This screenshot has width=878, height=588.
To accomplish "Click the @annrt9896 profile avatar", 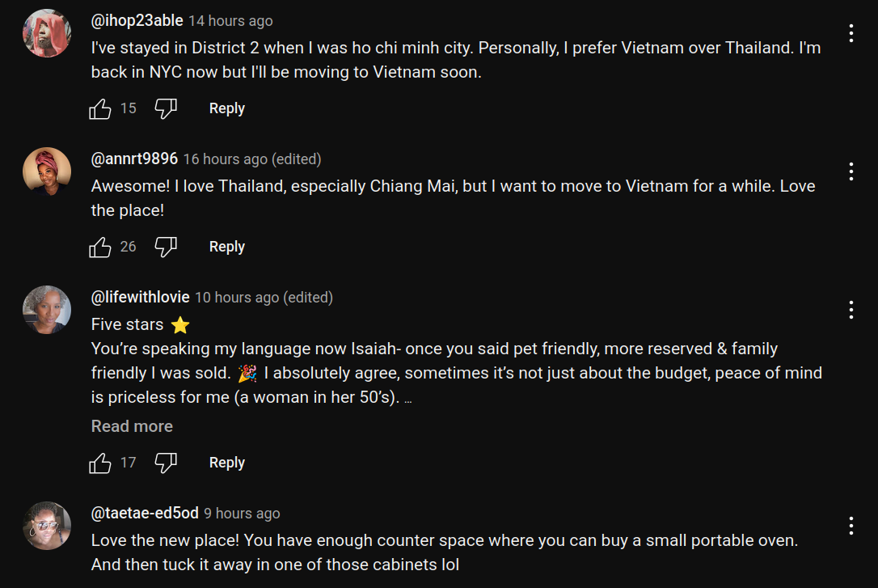I will click(x=47, y=171).
